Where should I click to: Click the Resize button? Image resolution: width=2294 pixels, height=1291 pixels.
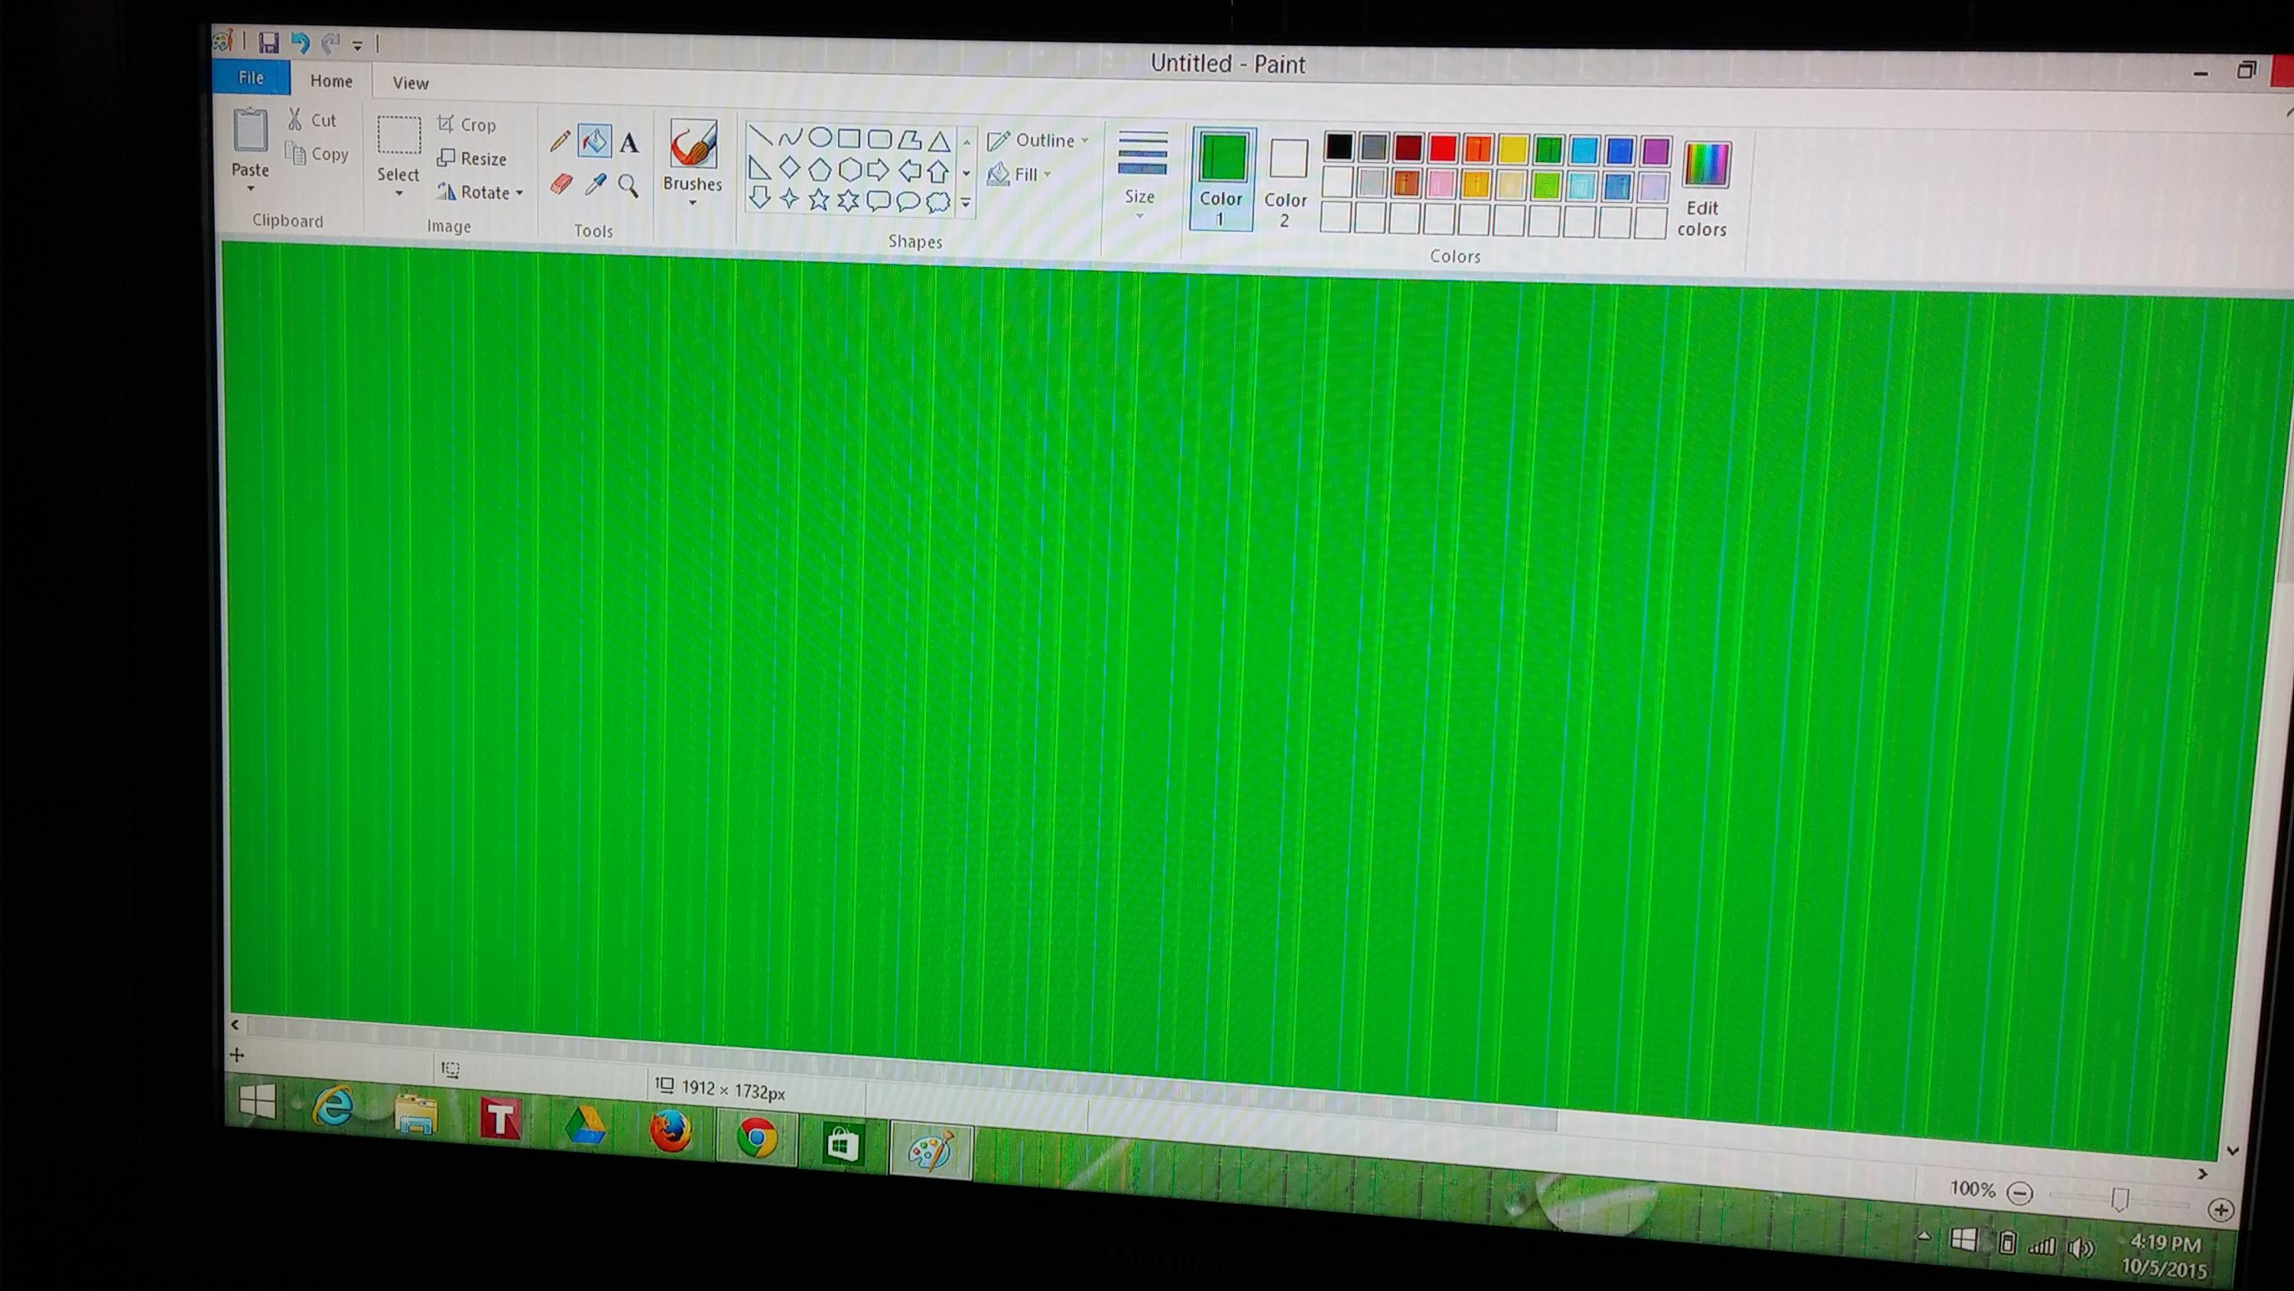[473, 158]
